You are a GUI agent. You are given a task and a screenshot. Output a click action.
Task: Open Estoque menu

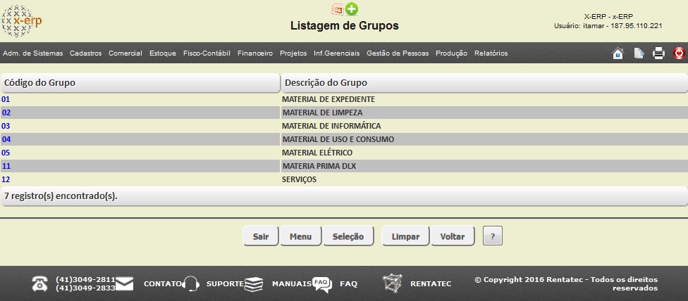pyautogui.click(x=163, y=53)
